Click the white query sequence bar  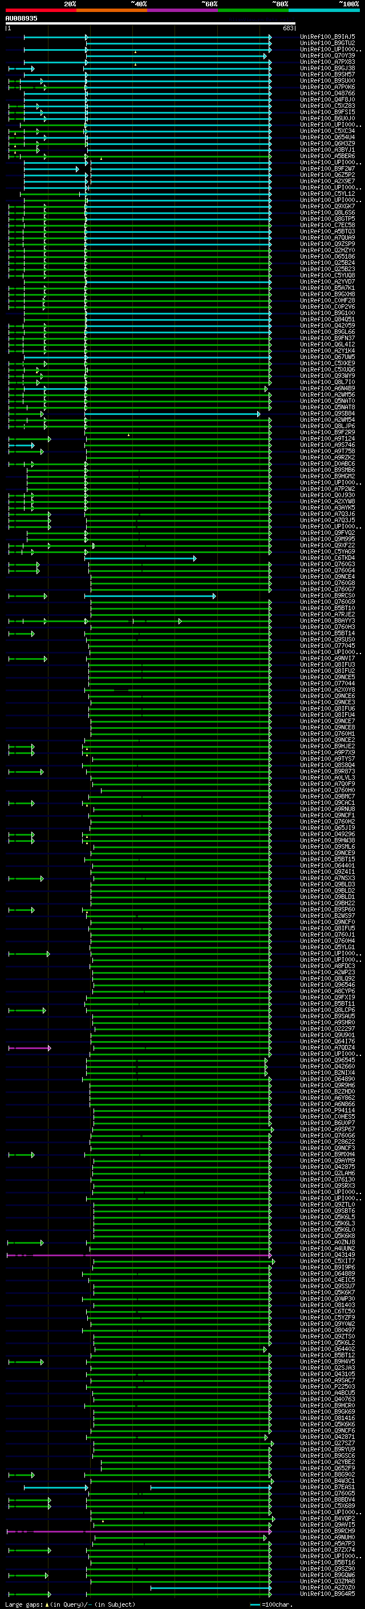coord(151,24)
